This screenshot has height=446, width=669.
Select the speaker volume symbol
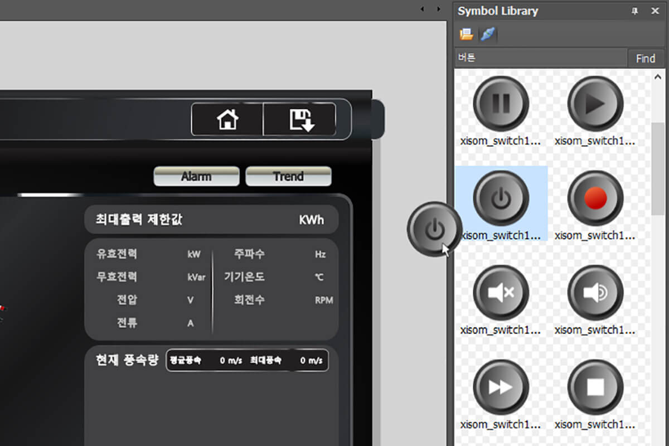click(x=595, y=292)
